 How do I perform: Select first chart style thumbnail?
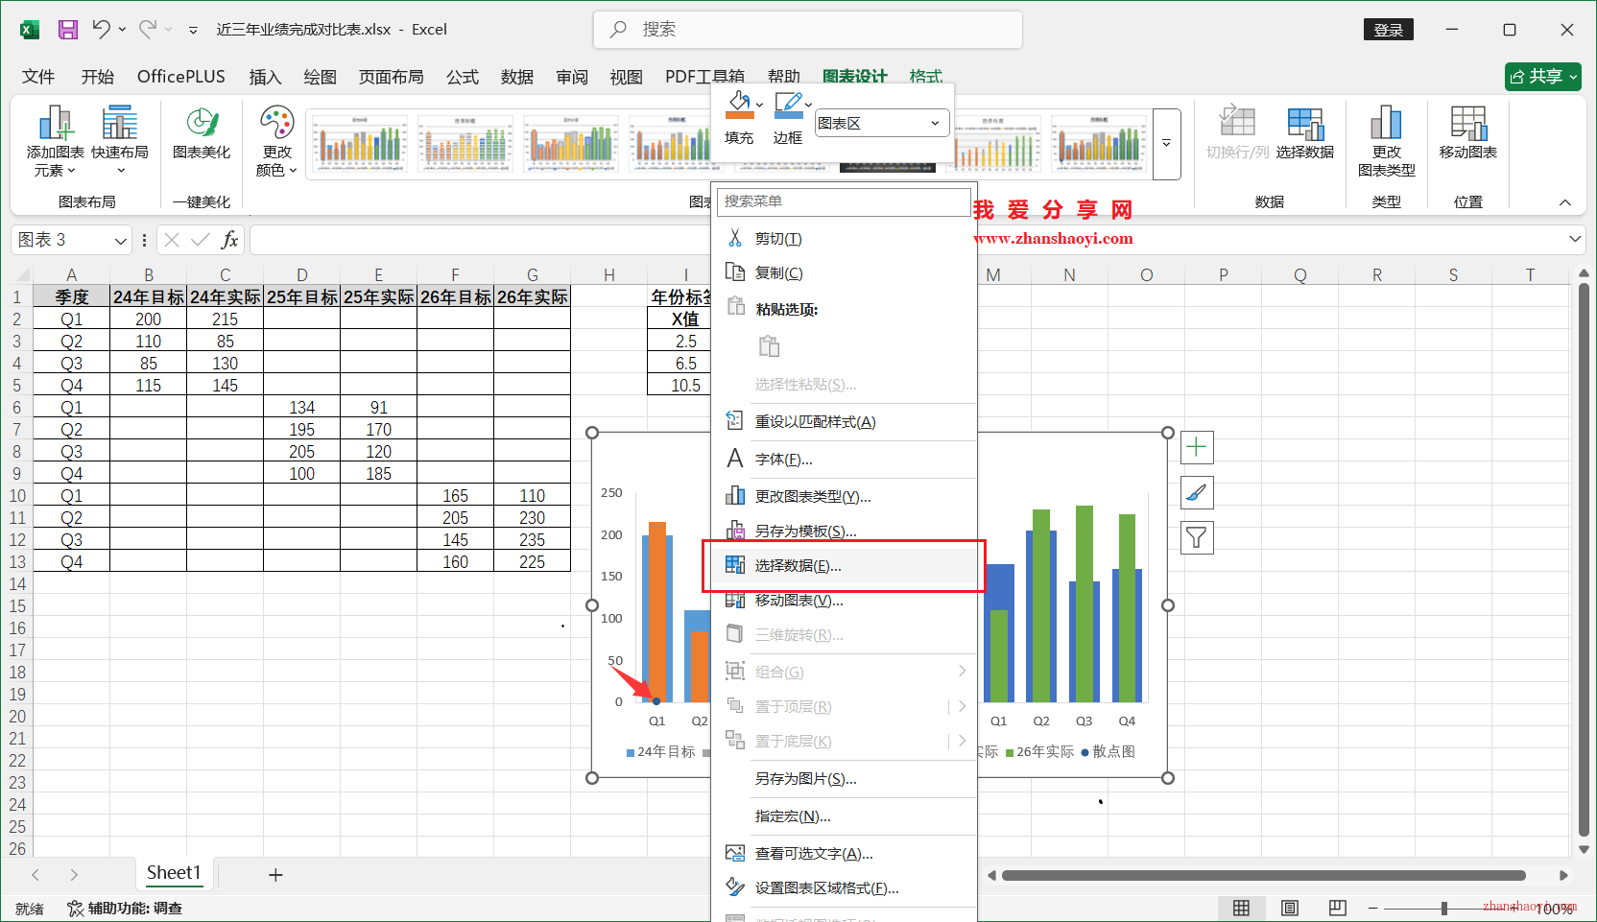pyautogui.click(x=359, y=144)
